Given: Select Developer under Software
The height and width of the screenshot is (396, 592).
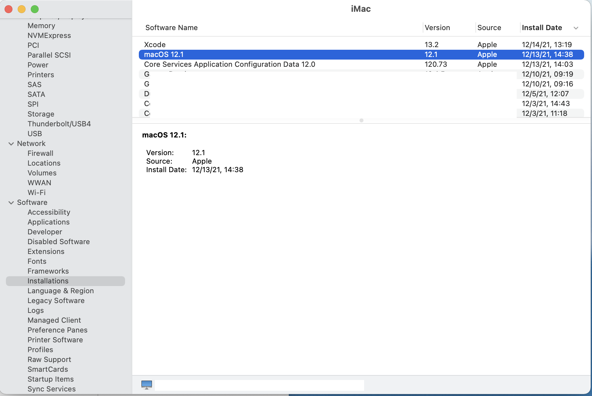Looking at the screenshot, I should point(45,232).
